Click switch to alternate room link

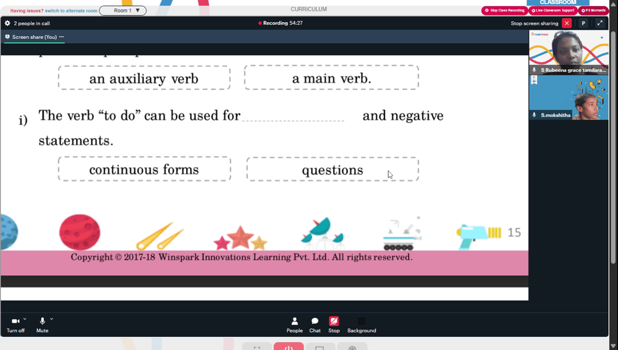point(71,11)
